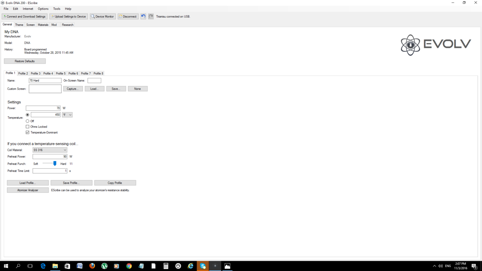Select the temperature enabled radio button
This screenshot has height=271, width=482.
[x=27, y=115]
